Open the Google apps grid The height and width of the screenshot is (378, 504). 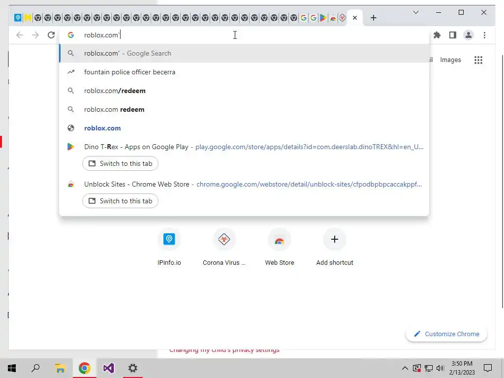[x=478, y=60]
